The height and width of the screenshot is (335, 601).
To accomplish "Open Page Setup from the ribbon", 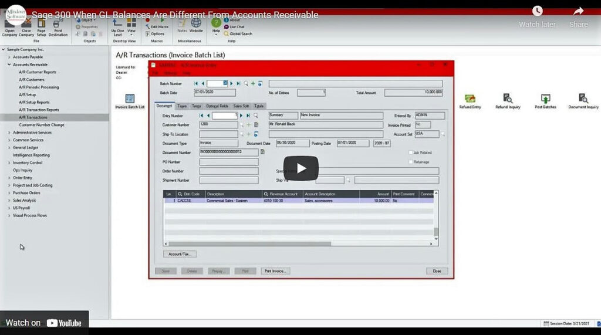I will [41, 28].
